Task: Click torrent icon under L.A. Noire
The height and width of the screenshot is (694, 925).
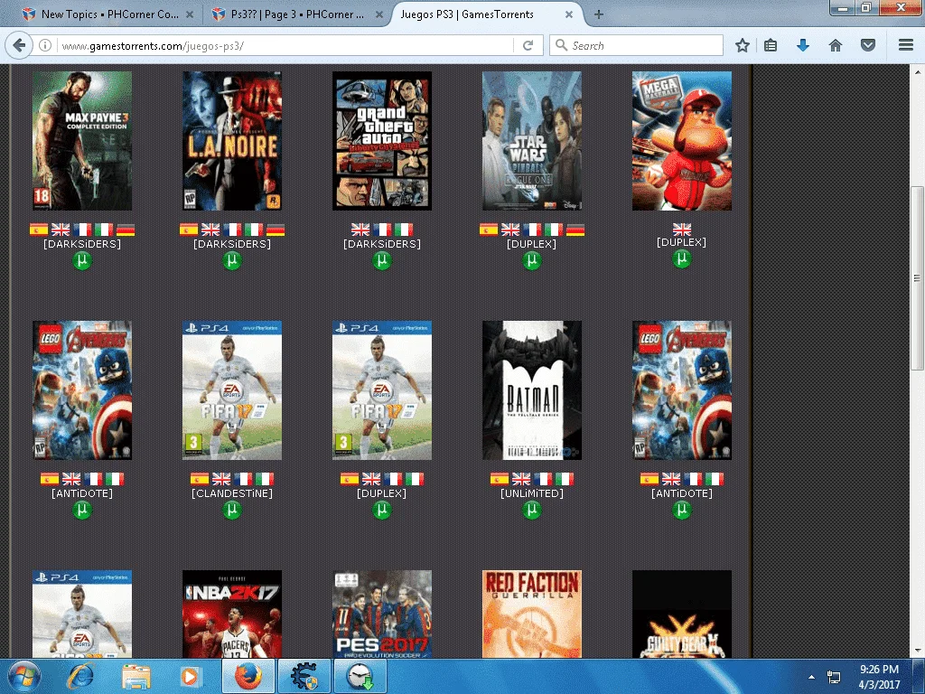Action: (x=232, y=260)
